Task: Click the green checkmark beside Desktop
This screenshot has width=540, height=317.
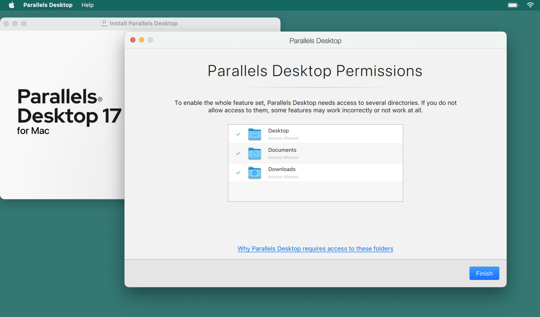Action: [238, 134]
